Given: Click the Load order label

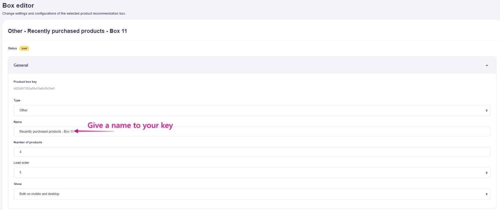Looking at the screenshot, I should pos(21,163).
